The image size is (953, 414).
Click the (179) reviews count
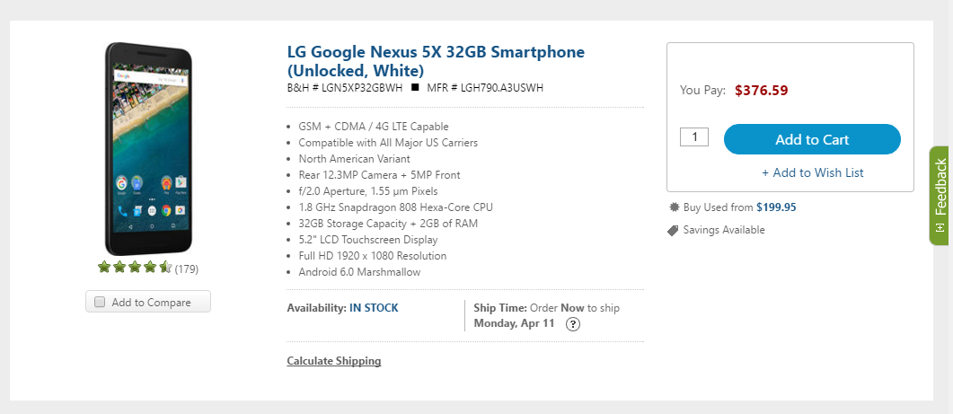click(187, 269)
